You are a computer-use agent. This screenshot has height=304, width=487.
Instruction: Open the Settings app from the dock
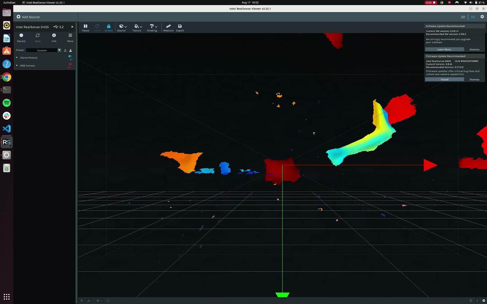click(x=7, y=155)
